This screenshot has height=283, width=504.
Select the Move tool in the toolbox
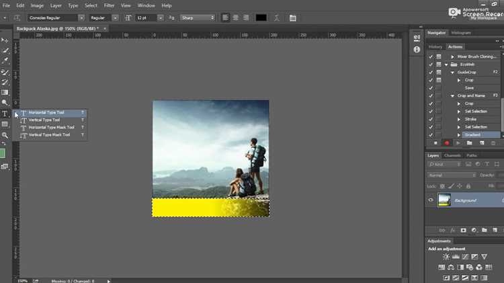tap(5, 40)
